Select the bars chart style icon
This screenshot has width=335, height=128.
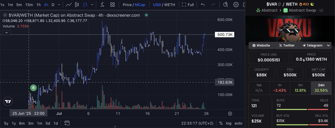pos(85,4)
